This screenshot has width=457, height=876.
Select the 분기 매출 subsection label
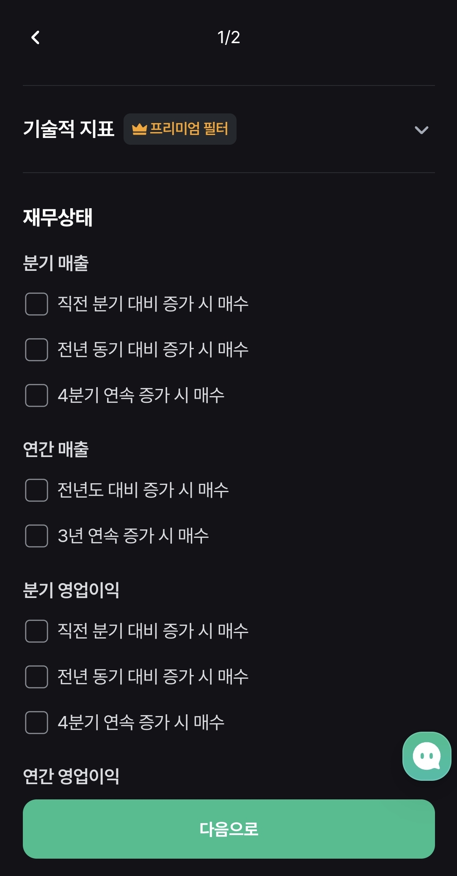[56, 263]
